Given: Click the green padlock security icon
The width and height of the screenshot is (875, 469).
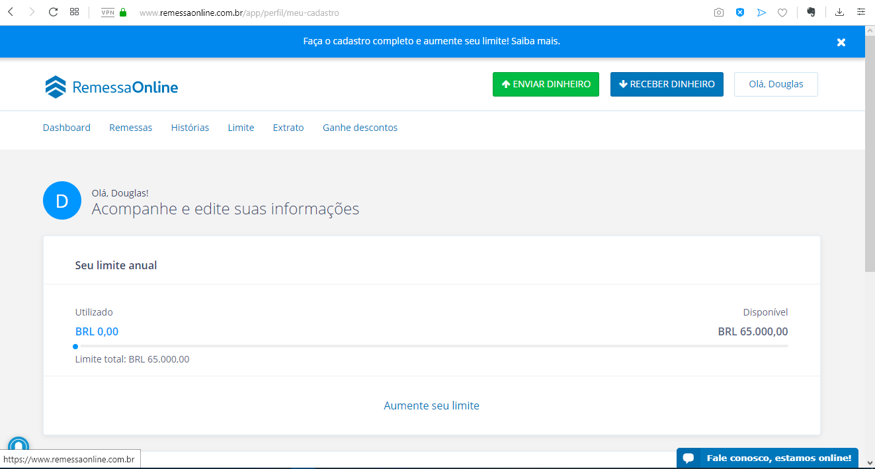Looking at the screenshot, I should (123, 13).
